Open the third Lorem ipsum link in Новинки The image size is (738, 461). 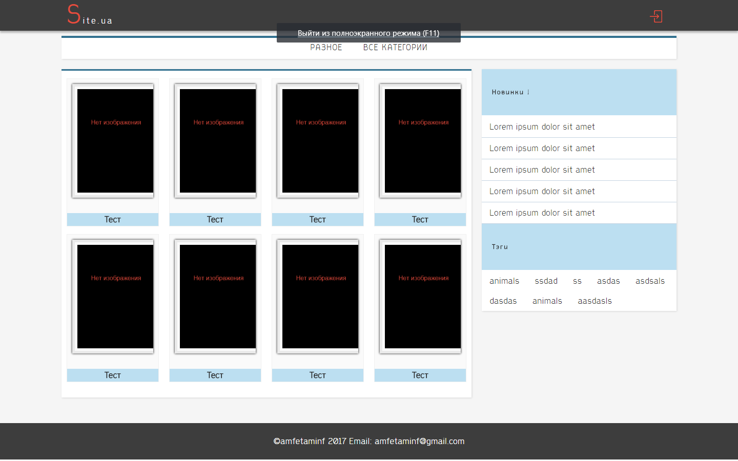[542, 170]
